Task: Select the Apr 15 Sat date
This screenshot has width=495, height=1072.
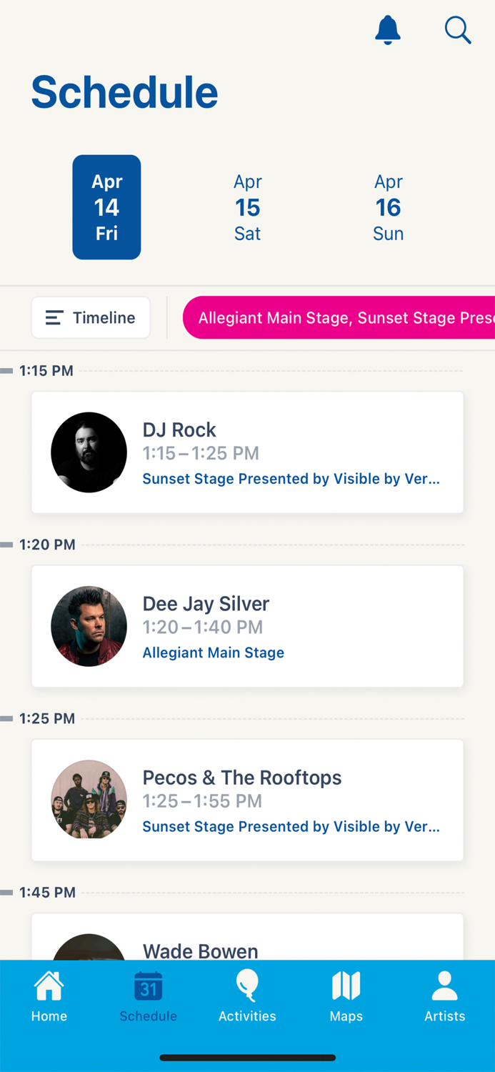Action: click(247, 207)
